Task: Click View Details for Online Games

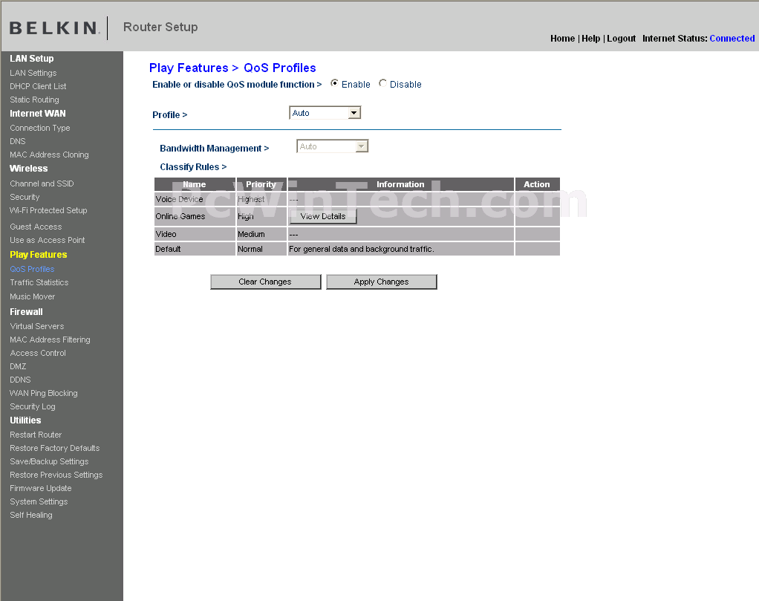Action: tap(323, 216)
